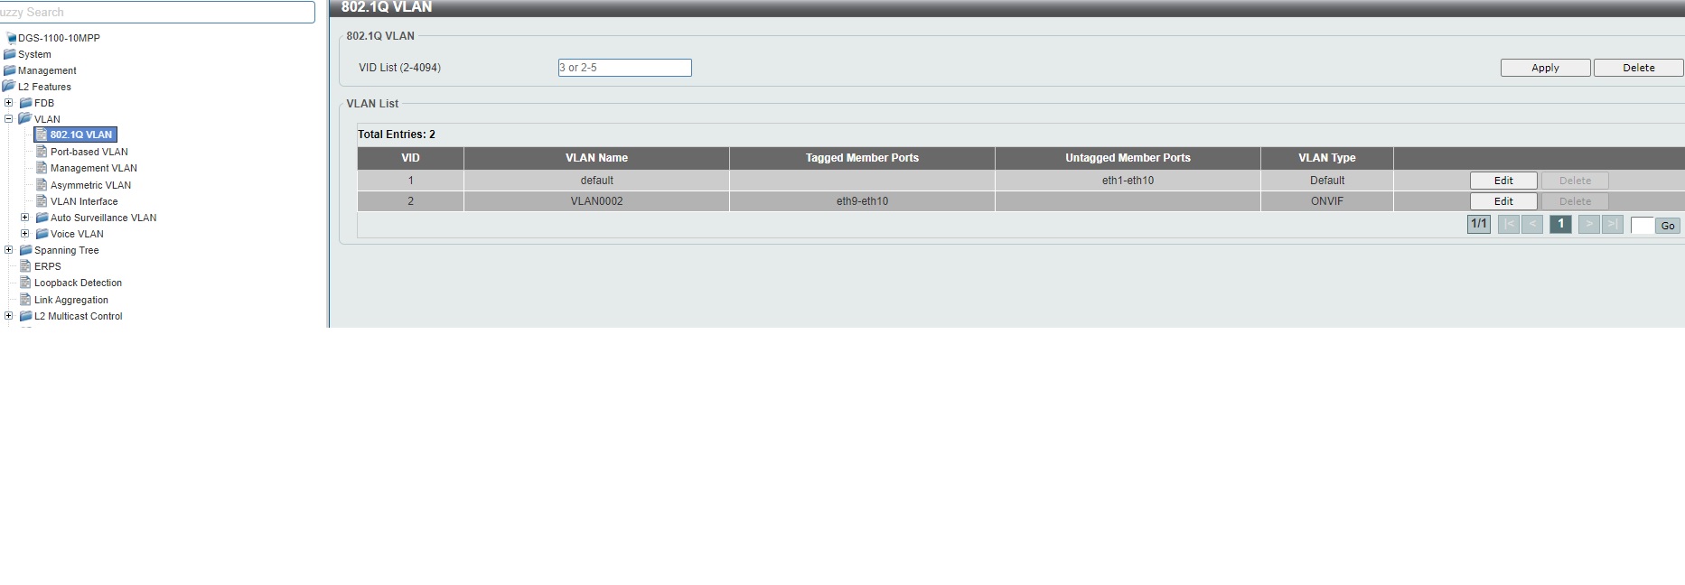This screenshot has width=1685, height=585.
Task: Edit the default VLAN row
Action: coord(1503,181)
